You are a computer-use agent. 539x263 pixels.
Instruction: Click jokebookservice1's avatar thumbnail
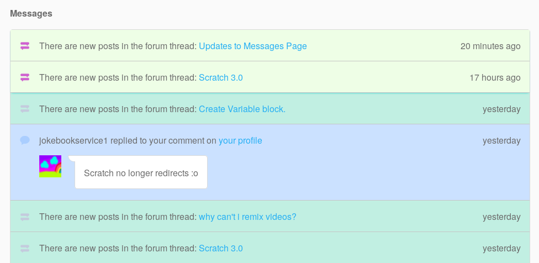click(x=50, y=166)
